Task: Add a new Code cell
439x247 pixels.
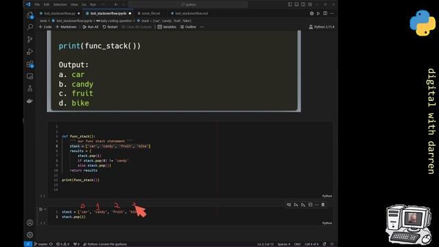Action: pos(45,27)
